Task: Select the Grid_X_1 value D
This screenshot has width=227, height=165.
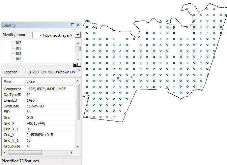Action: click(x=28, y=129)
